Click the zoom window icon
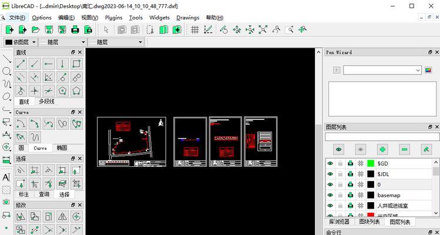 tap(289, 29)
